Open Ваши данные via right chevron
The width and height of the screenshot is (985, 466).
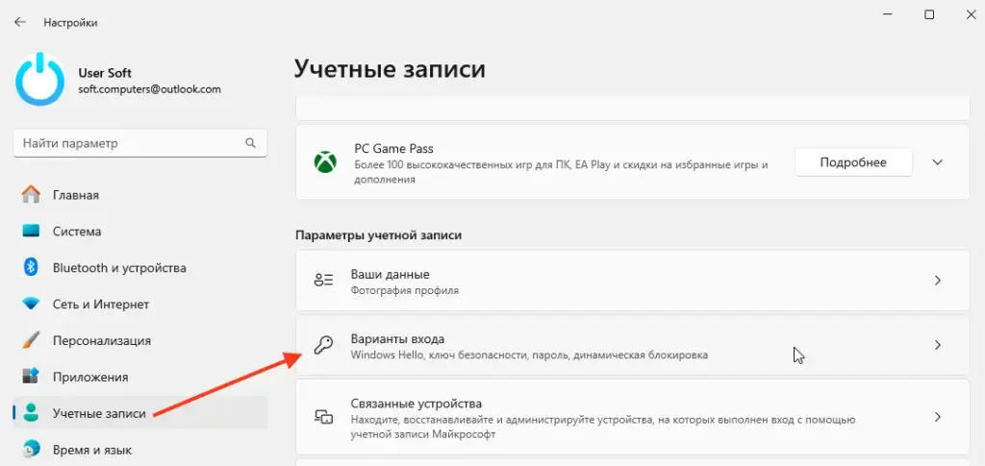[x=938, y=281]
